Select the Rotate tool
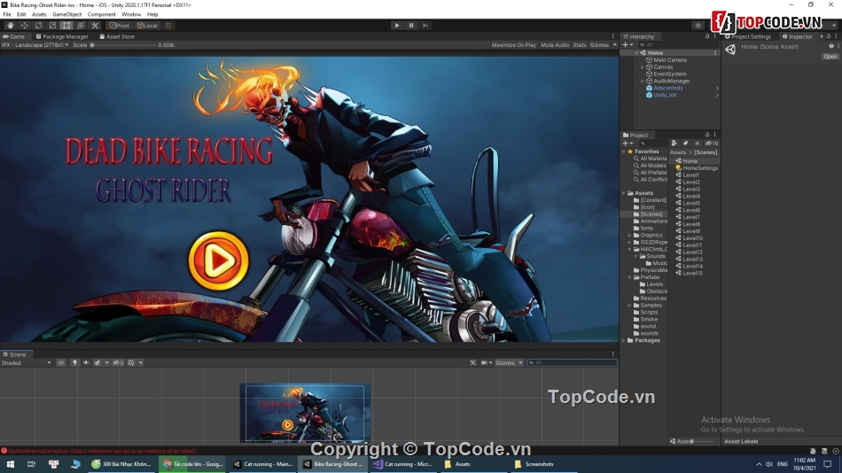Screen dimensions: 842x473 coord(38,25)
